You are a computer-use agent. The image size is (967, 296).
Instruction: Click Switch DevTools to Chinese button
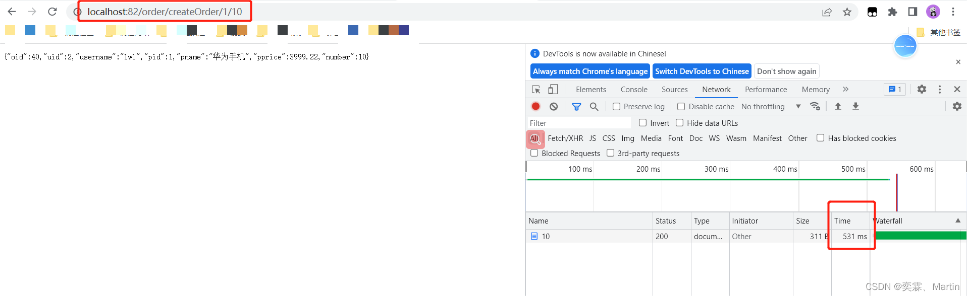[702, 71]
